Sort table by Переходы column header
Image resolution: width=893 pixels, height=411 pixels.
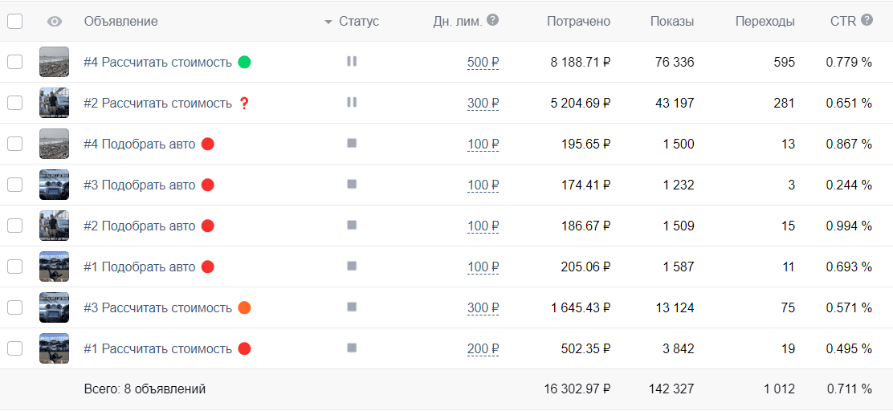point(765,22)
